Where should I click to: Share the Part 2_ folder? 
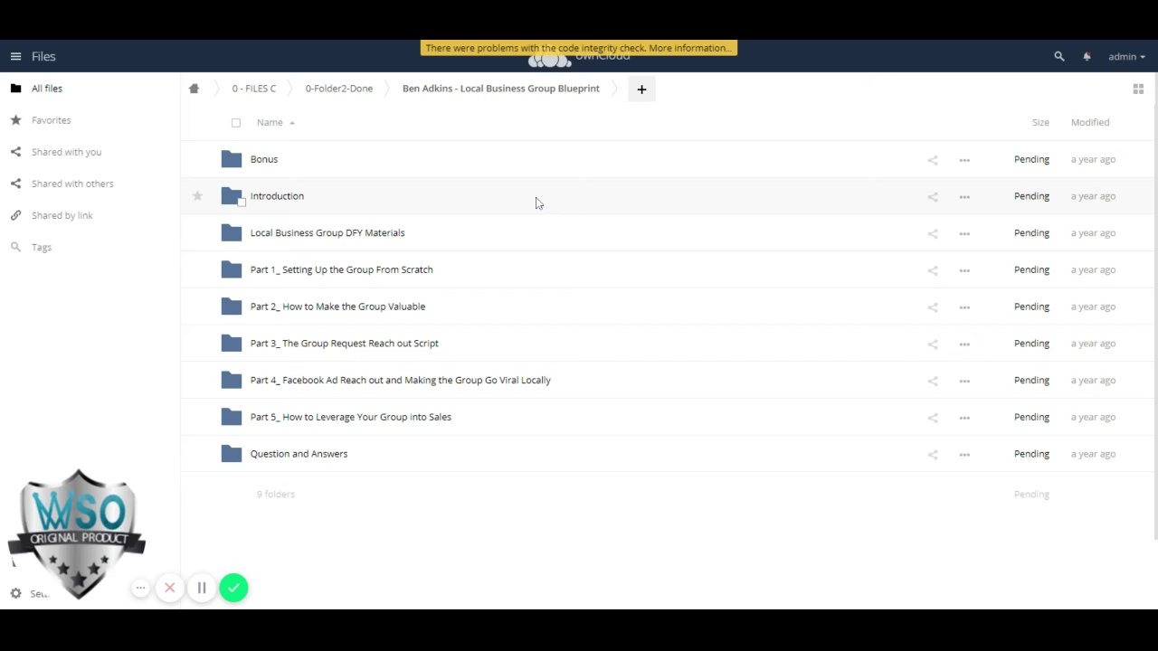click(x=933, y=307)
